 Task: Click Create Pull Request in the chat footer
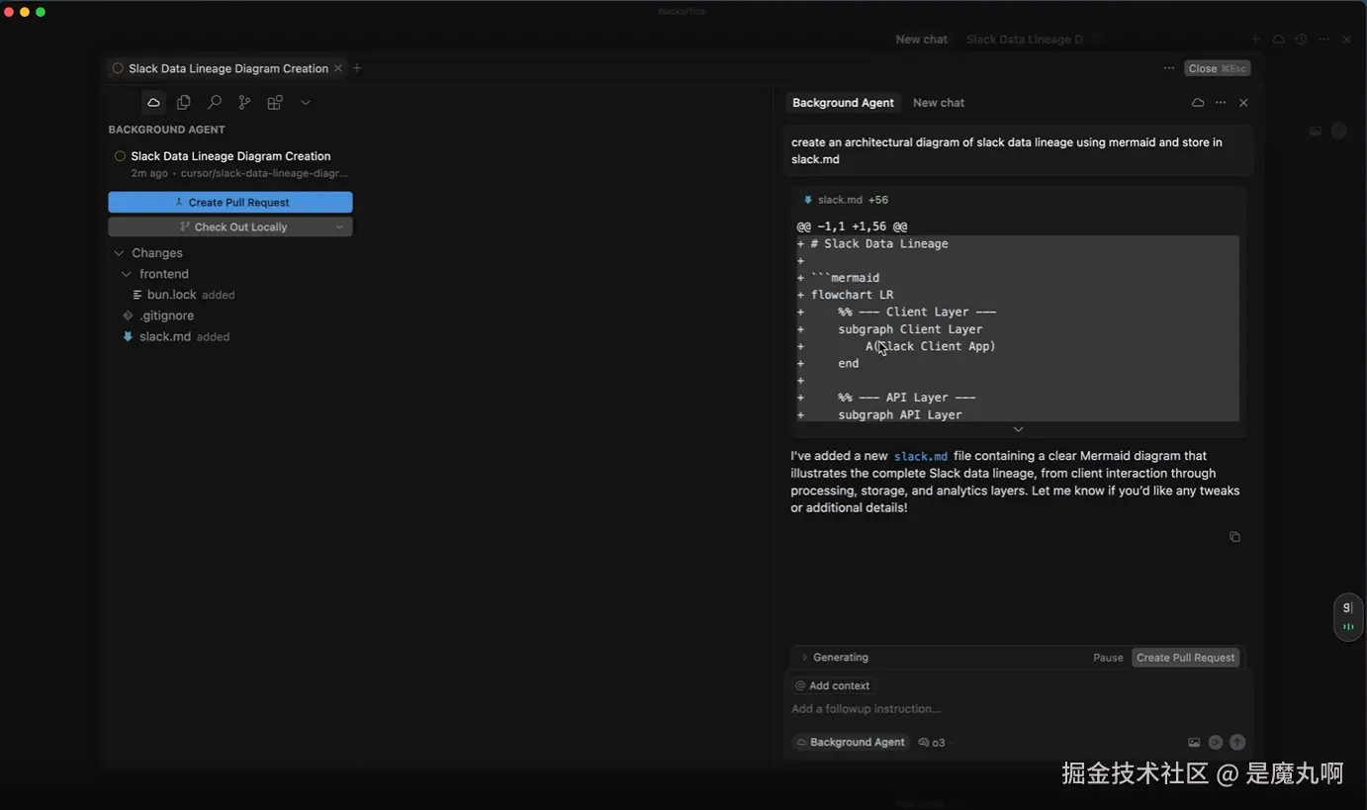point(1186,658)
